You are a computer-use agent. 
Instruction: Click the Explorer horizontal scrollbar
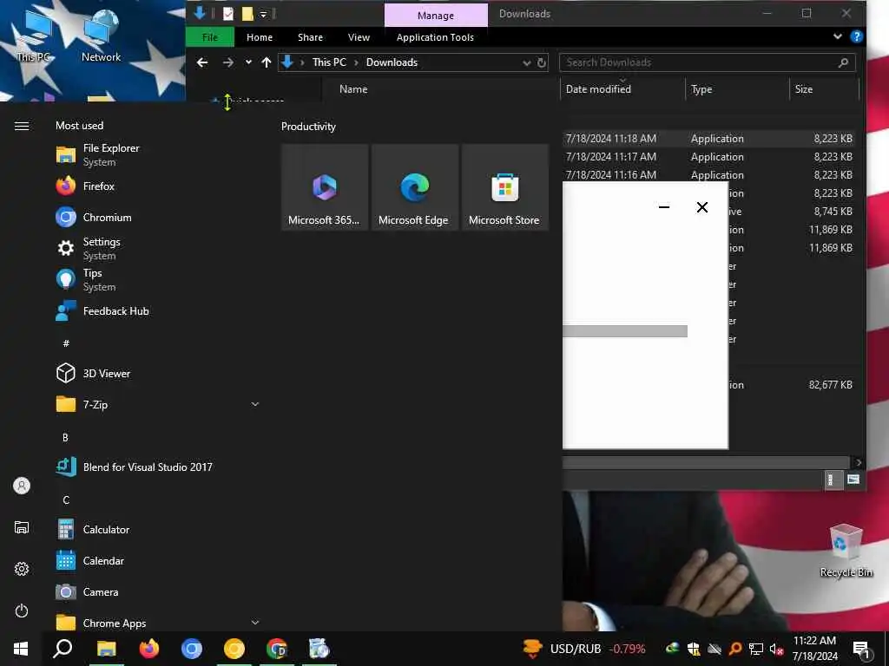click(x=706, y=463)
